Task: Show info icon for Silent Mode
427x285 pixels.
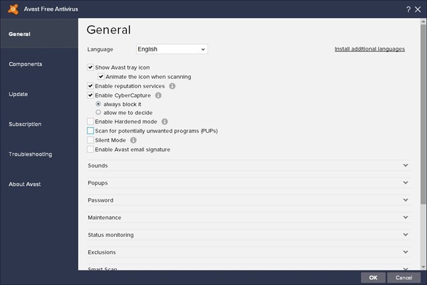Action: point(133,140)
